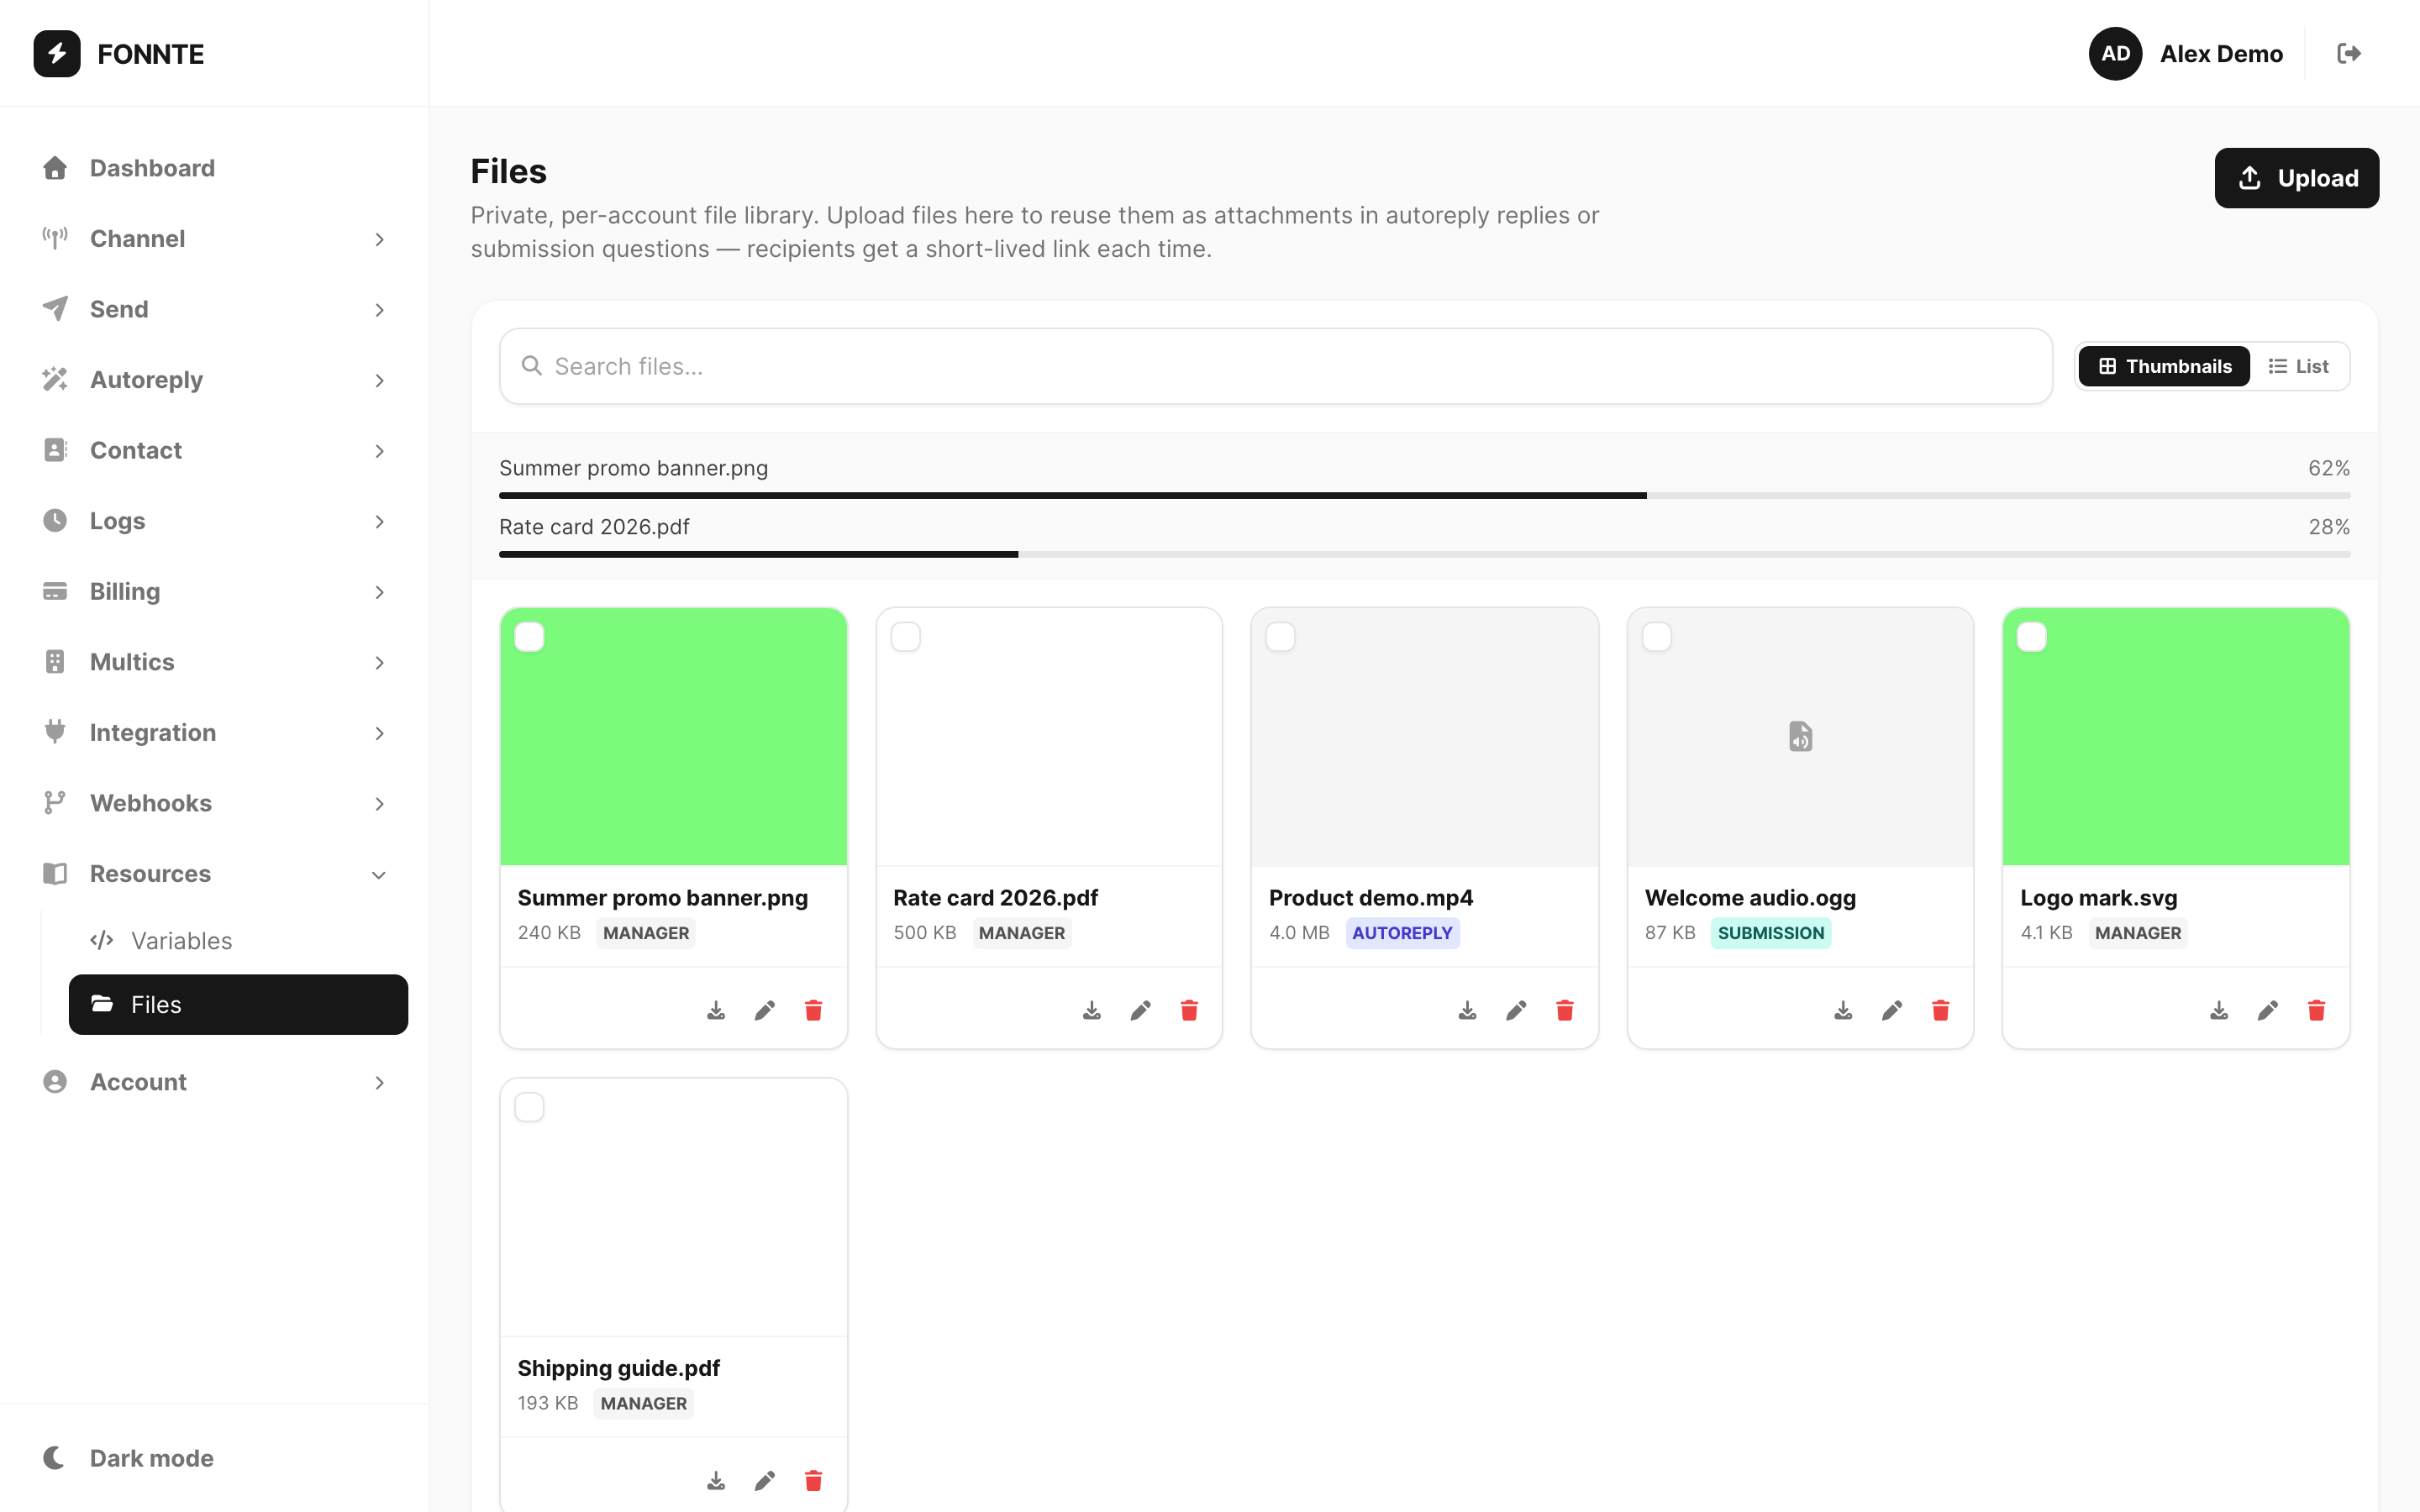
Task: Expand the Contact menu chevron
Action: click(380, 451)
